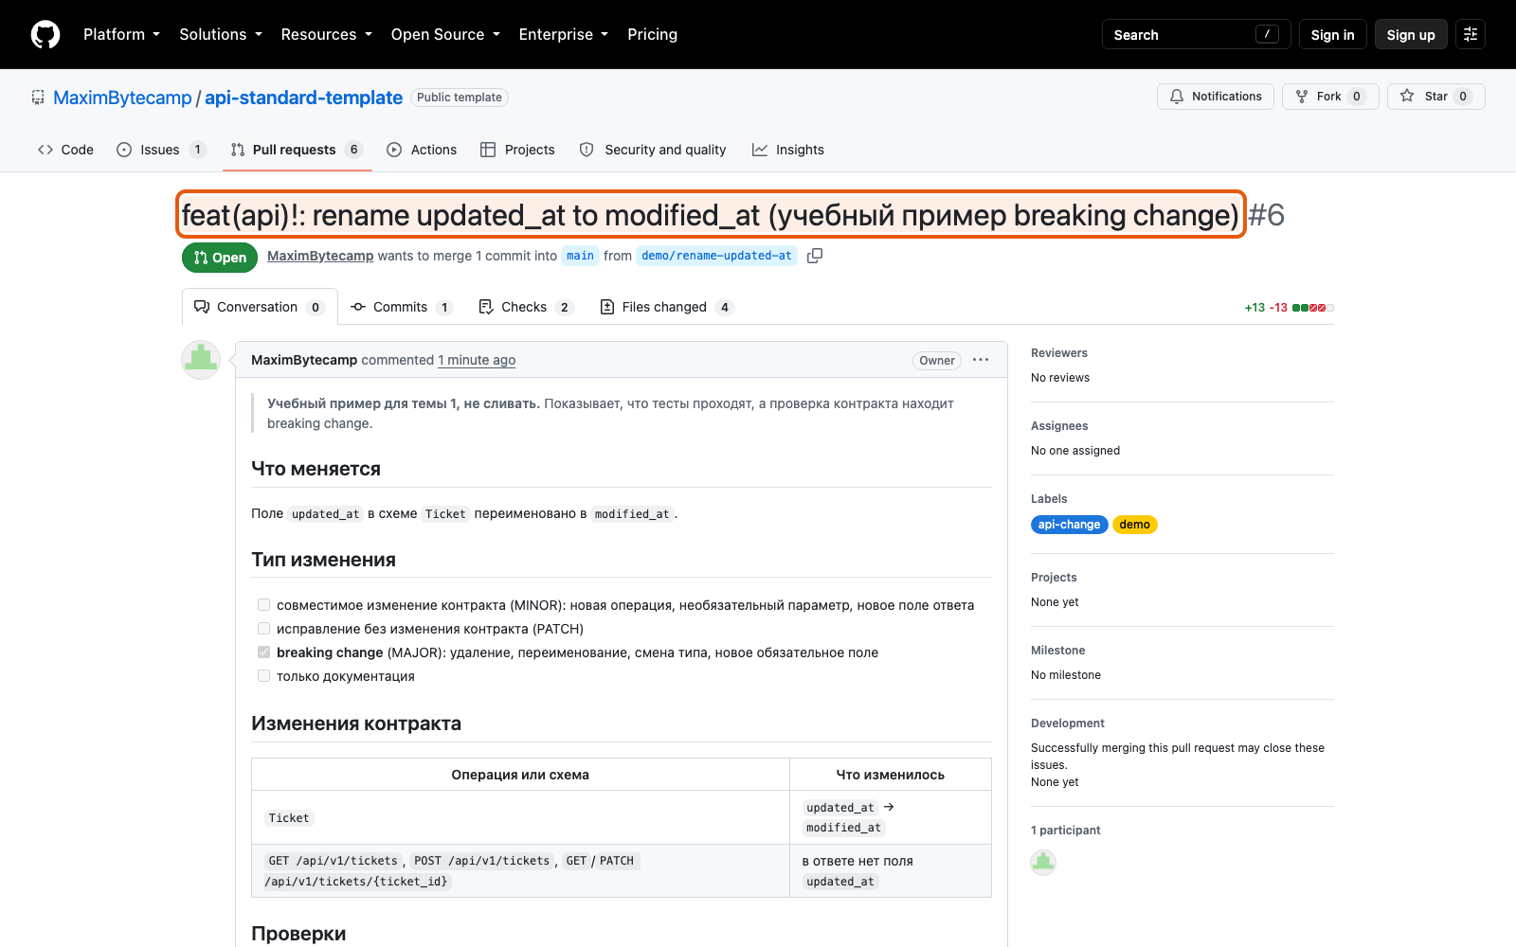Switch to the Checks tab
The width and height of the screenshot is (1516, 947).
coord(526,307)
